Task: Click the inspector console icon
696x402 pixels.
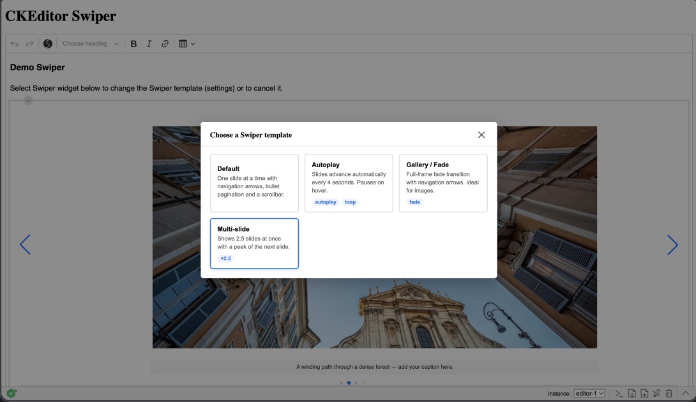Action: click(x=619, y=394)
